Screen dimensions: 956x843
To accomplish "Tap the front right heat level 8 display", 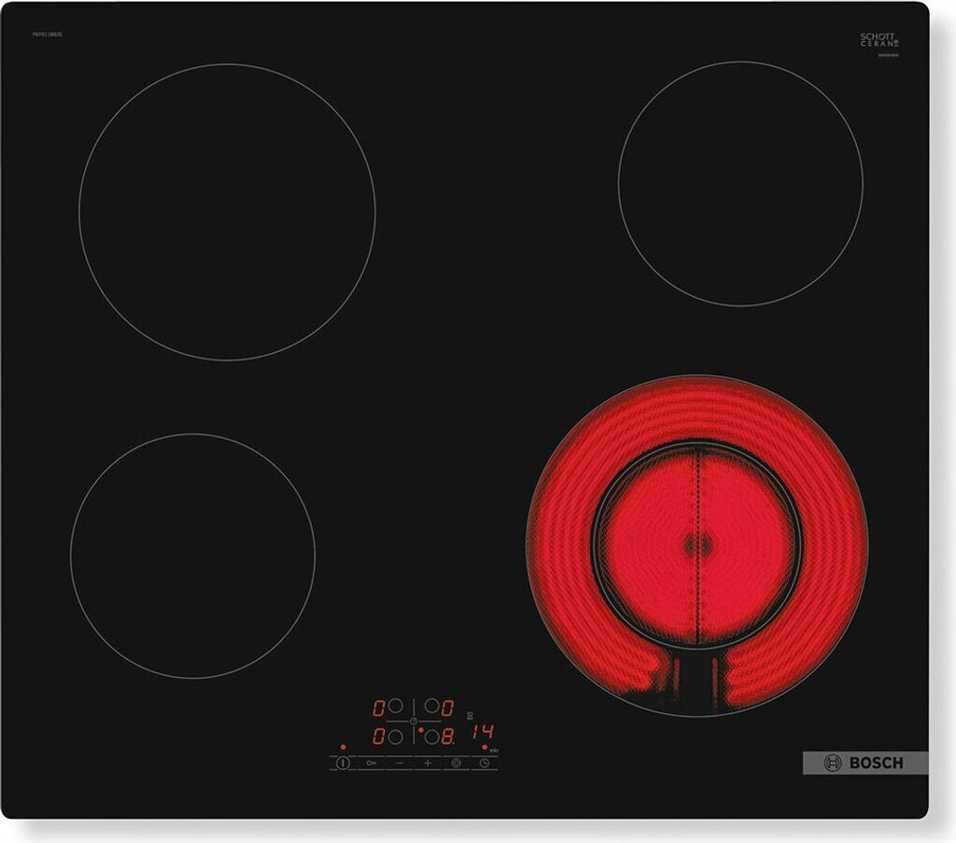I will 448,737.
